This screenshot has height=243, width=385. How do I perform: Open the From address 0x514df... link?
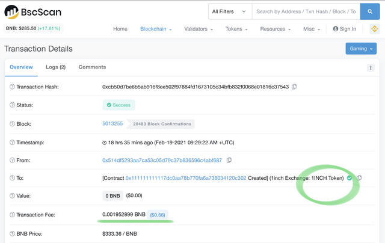click(162, 160)
